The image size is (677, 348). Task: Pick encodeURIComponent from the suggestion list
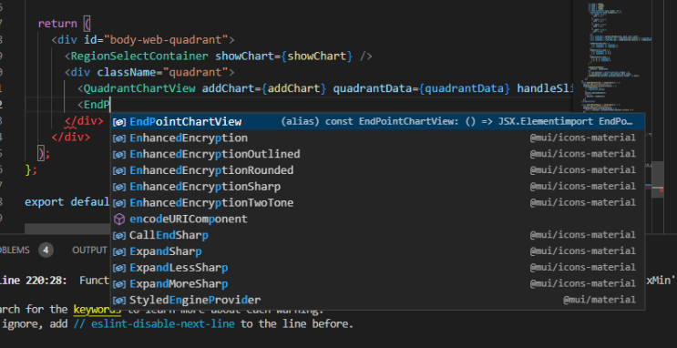[x=378, y=219]
